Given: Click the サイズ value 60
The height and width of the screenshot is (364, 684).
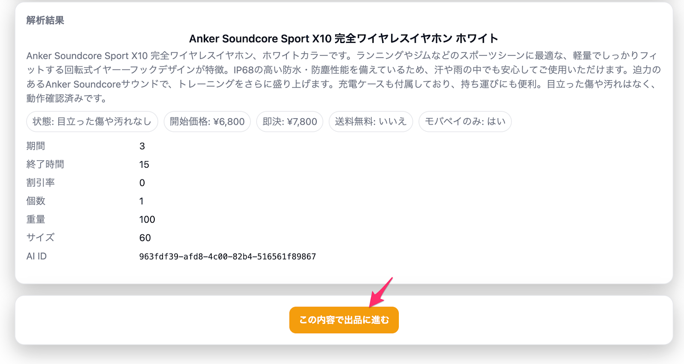Looking at the screenshot, I should click(x=145, y=238).
